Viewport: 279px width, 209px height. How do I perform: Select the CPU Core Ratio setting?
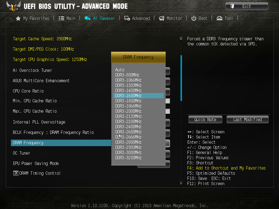[x=28, y=91]
